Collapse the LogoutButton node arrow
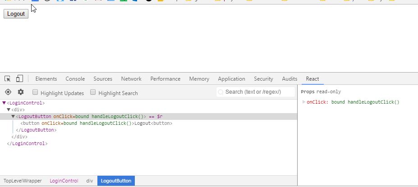The width and height of the screenshot is (418, 187). [x=13, y=116]
